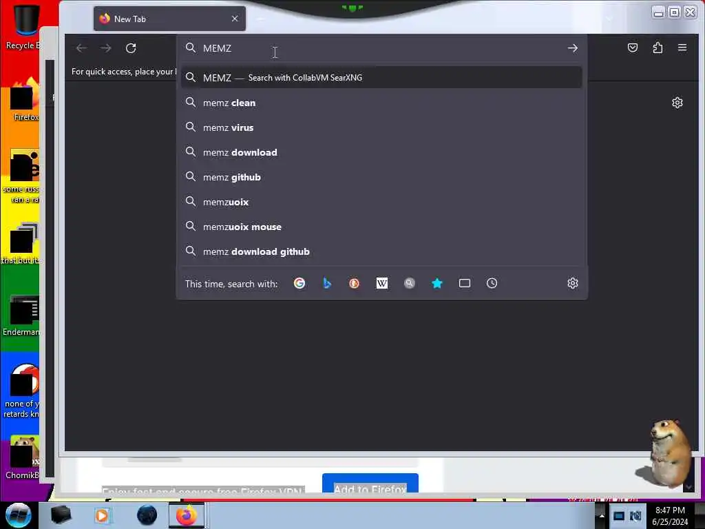Open the Recycle Bin desktop icon
Screen dimensions: 705x529
click(23, 27)
